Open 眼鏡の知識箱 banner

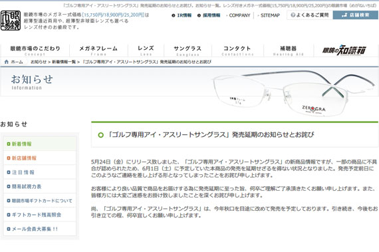click(x=344, y=51)
